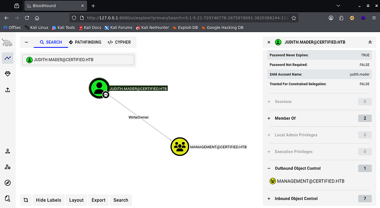
Task: Switch to the Pathfinding tab
Action: [85, 42]
